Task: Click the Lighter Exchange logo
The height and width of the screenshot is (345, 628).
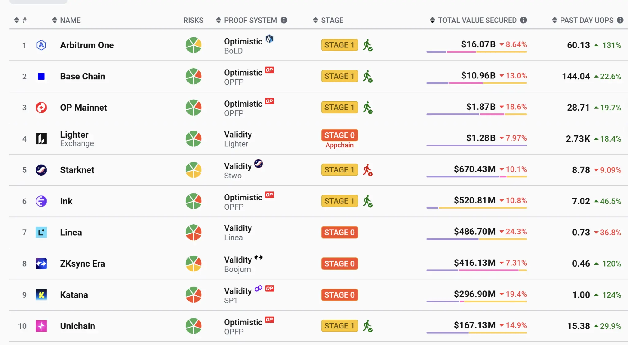Action: [x=41, y=138]
